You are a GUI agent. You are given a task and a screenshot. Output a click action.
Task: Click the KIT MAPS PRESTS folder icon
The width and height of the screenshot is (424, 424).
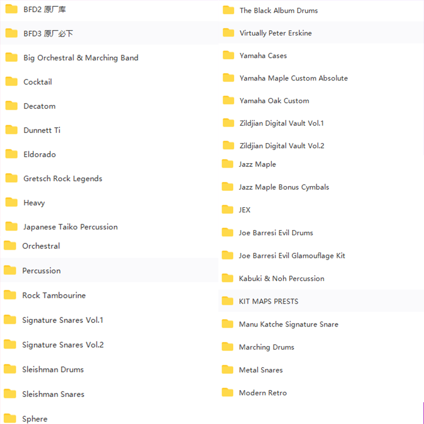coord(227,301)
